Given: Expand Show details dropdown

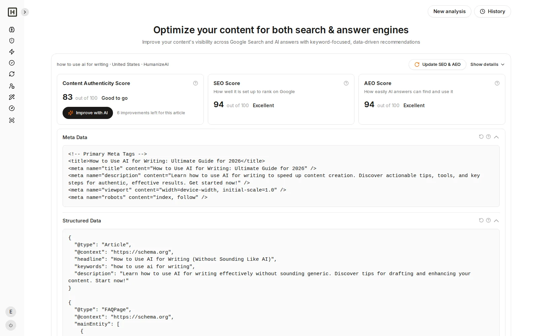Looking at the screenshot, I should click(x=487, y=65).
